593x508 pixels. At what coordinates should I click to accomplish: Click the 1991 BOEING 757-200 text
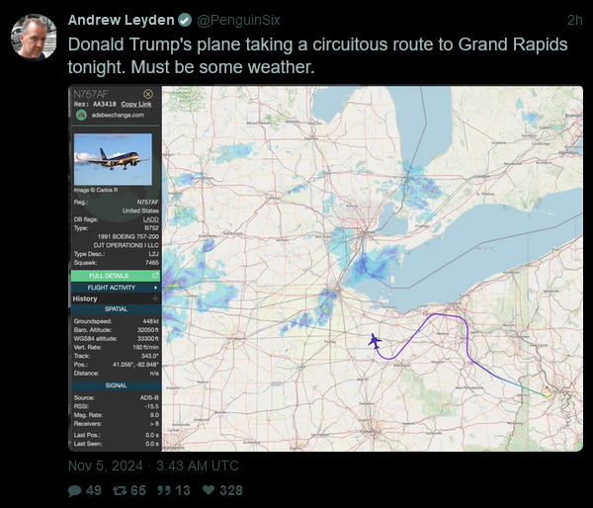(128, 236)
